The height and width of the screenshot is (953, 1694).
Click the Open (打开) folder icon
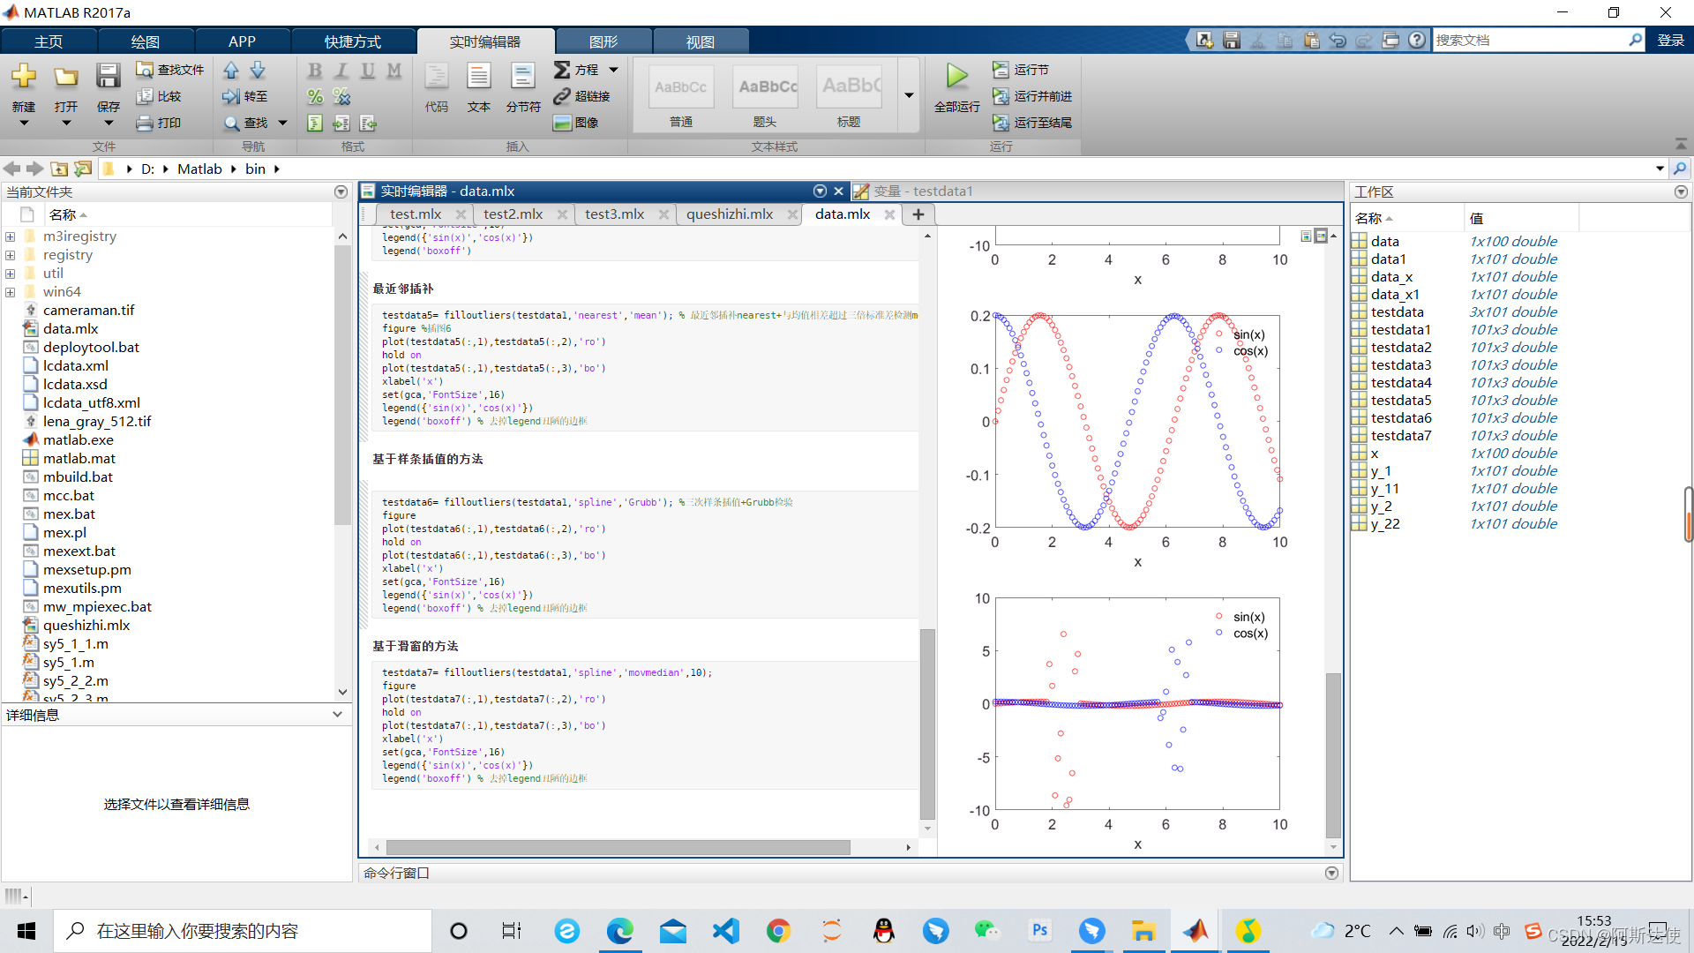click(66, 77)
